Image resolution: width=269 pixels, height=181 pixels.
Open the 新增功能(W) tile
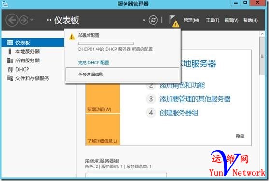[103, 99]
